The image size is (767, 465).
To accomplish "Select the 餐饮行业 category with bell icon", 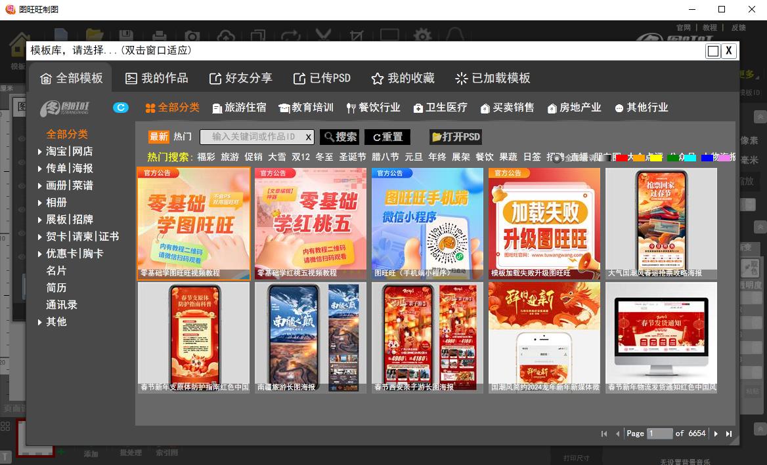I will click(373, 108).
